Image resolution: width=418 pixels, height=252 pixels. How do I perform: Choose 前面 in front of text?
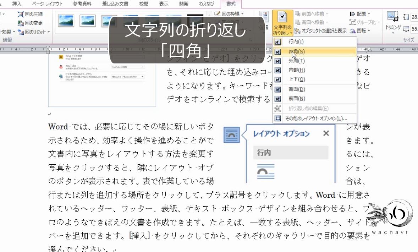click(315, 99)
